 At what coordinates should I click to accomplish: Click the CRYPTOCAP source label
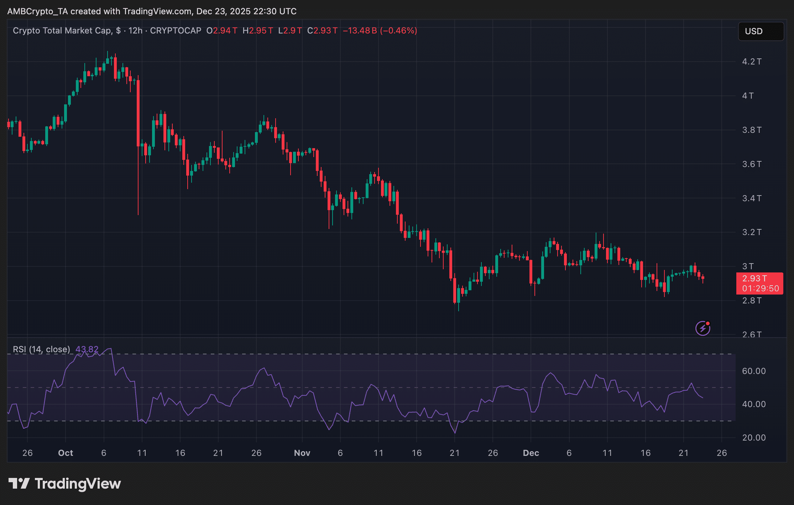pyautogui.click(x=176, y=31)
